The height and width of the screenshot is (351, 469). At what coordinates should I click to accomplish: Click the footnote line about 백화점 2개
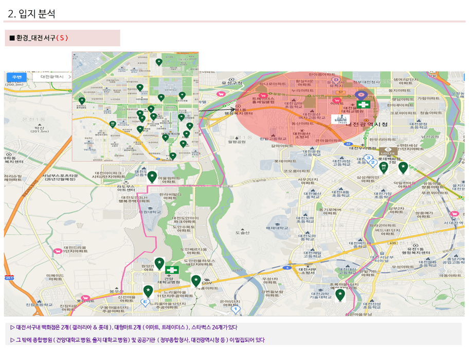124,327
